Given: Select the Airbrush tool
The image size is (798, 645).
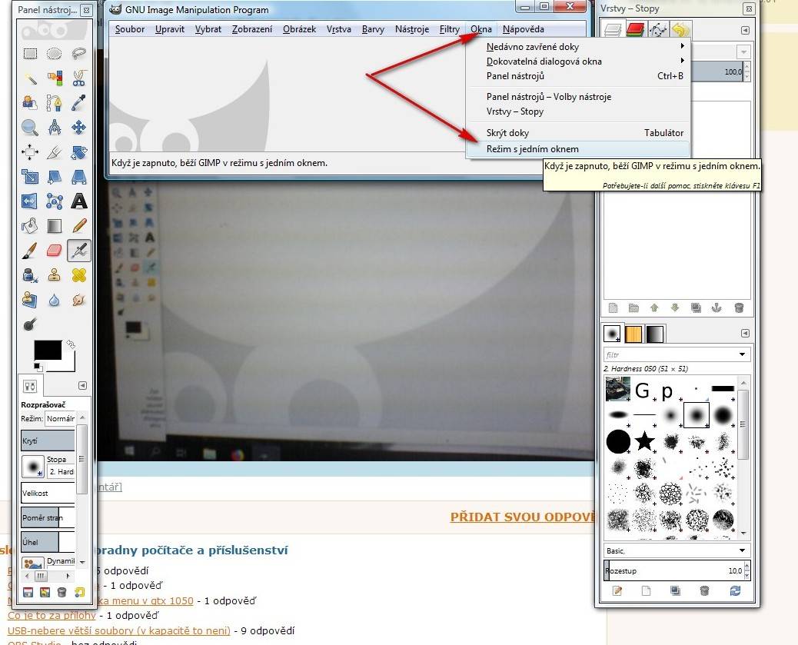Looking at the screenshot, I should 79,251.
